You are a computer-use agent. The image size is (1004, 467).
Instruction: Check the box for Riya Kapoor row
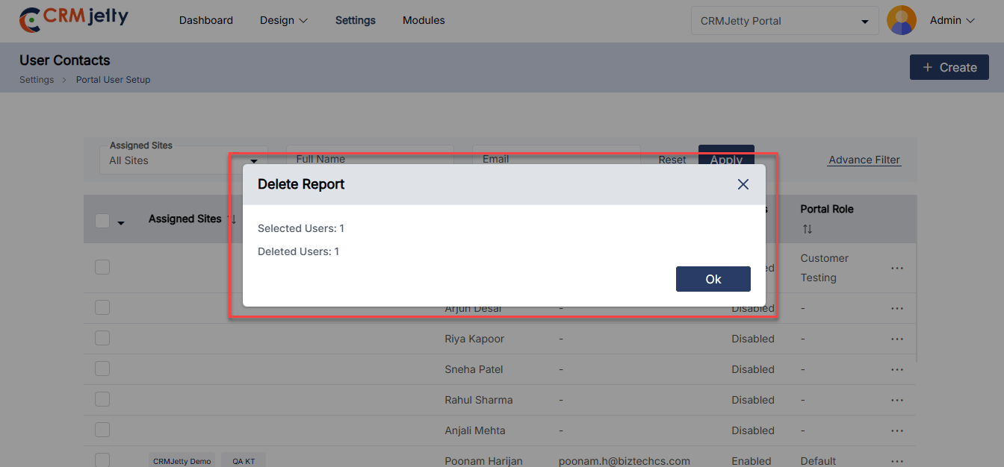pyautogui.click(x=102, y=339)
